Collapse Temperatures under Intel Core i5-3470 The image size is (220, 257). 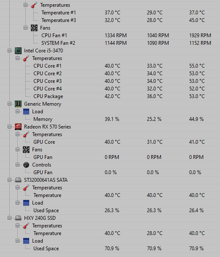[17, 58]
